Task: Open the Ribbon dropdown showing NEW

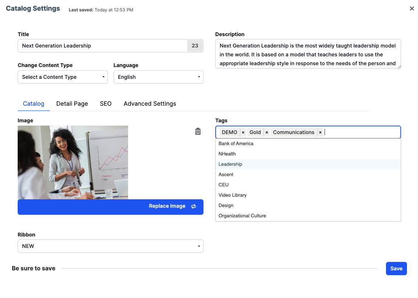Action: [110, 246]
